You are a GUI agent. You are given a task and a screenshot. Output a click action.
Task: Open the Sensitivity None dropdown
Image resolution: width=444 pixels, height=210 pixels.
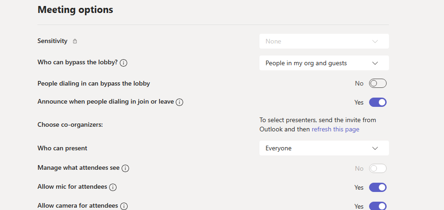coord(324,41)
